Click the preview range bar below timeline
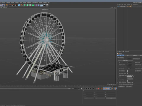 [x=35, y=89]
